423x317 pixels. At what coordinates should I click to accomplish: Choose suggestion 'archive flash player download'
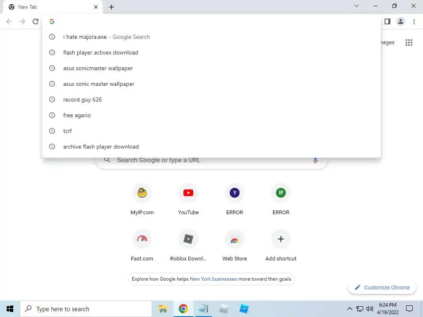click(211, 147)
